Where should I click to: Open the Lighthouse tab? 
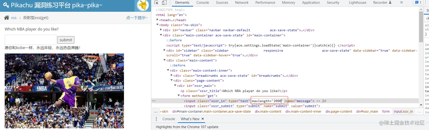point(357,3)
